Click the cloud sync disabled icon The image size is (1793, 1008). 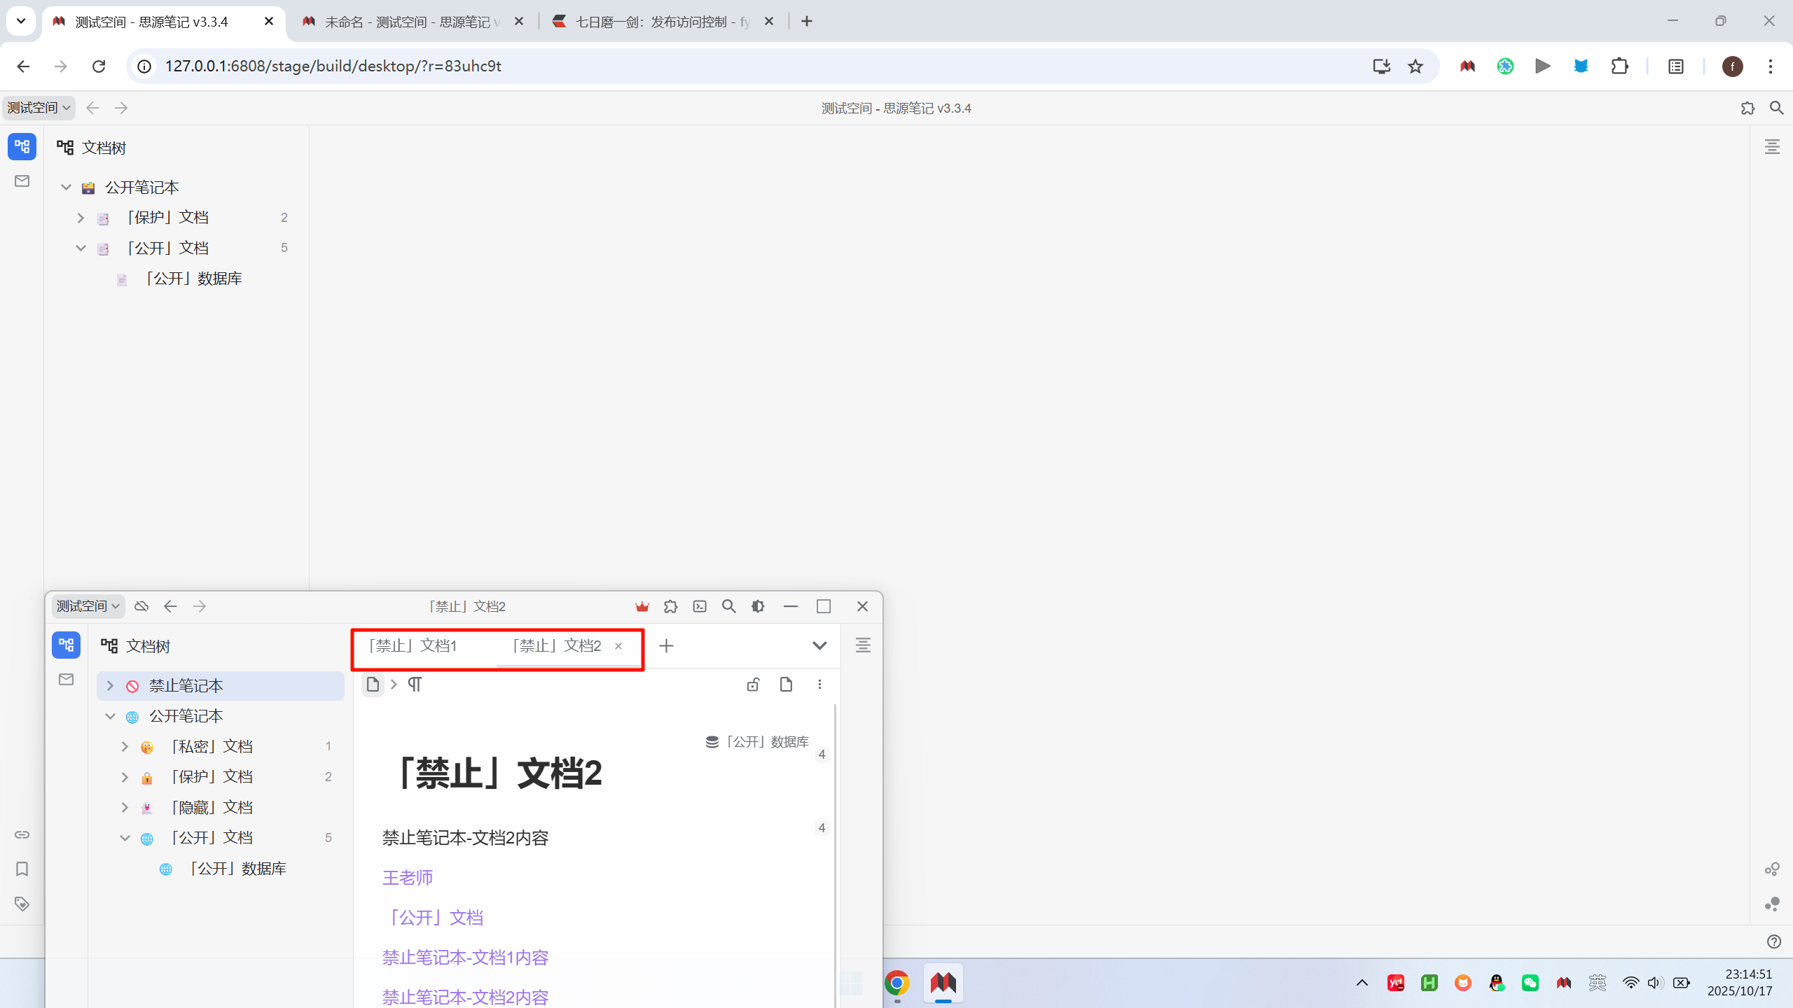[x=141, y=606]
